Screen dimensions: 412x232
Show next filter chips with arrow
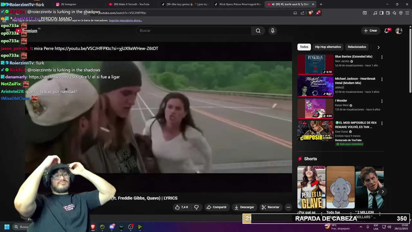tap(379, 47)
